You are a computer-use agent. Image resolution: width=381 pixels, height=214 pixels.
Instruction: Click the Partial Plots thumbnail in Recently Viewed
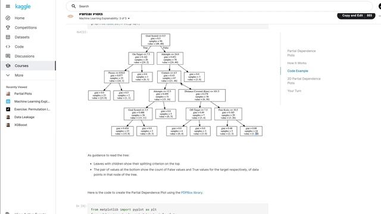(8, 94)
